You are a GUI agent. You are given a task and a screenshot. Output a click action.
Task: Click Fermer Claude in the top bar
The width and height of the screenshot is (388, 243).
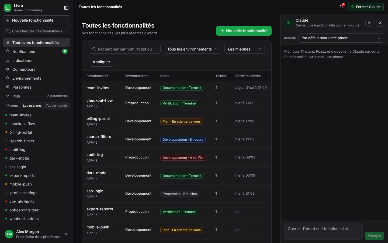tap(366, 7)
